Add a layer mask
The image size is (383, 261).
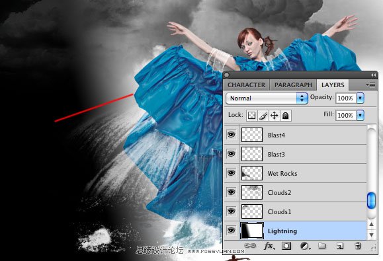pos(286,246)
